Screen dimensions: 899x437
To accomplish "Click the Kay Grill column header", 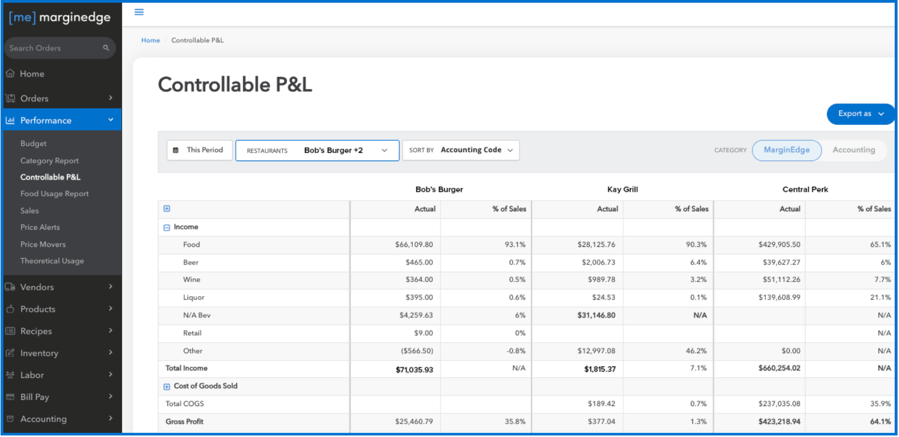I will click(622, 190).
